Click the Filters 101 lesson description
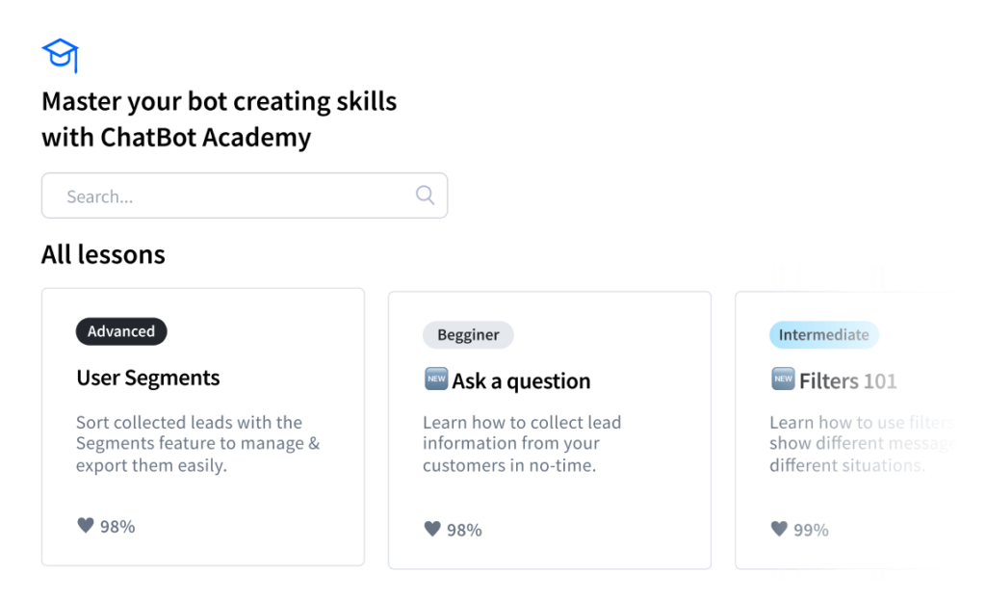This screenshot has height=601, width=986. [x=863, y=444]
